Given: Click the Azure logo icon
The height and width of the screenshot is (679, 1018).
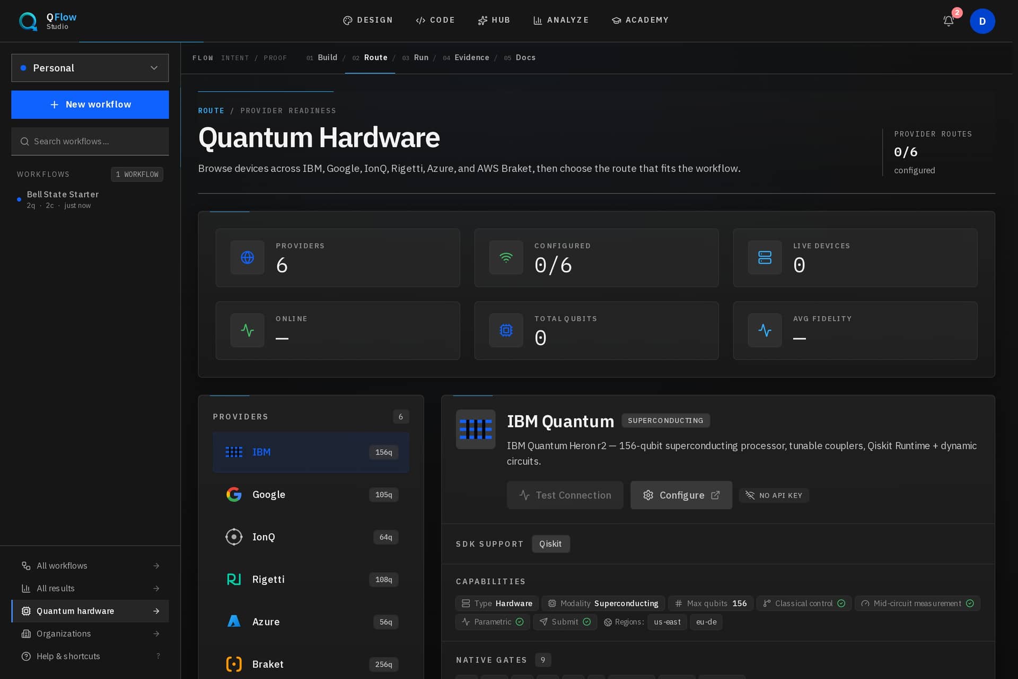Looking at the screenshot, I should click(234, 621).
